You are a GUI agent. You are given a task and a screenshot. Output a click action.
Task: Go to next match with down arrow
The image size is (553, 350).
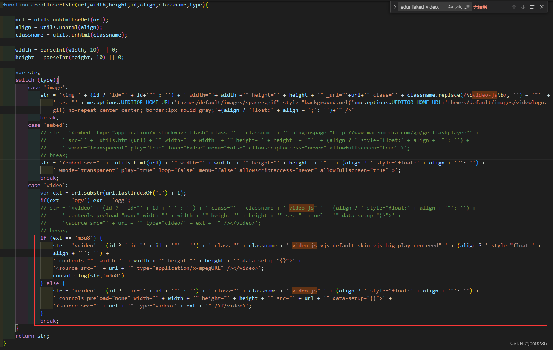pos(523,7)
